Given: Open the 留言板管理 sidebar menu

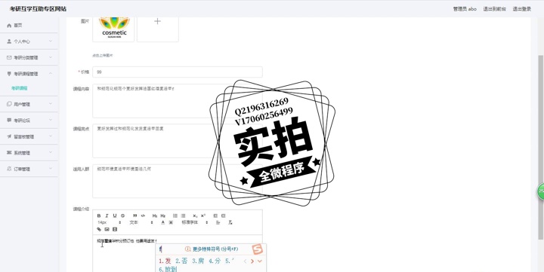Looking at the screenshot, I should point(29,136).
